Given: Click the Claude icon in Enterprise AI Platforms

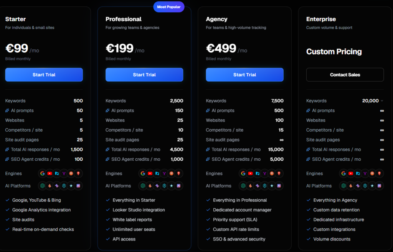Looking at the screenshot, I should pyautogui.click(x=351, y=186).
